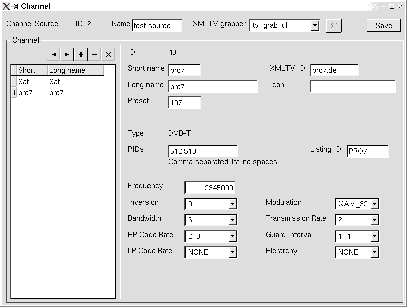Expand the Guard Interval dropdown
407x307 pixels.
(374, 236)
